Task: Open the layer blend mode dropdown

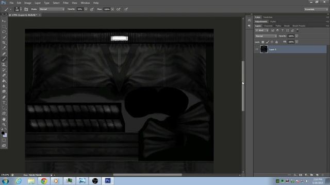Action: pyautogui.click(x=266, y=36)
